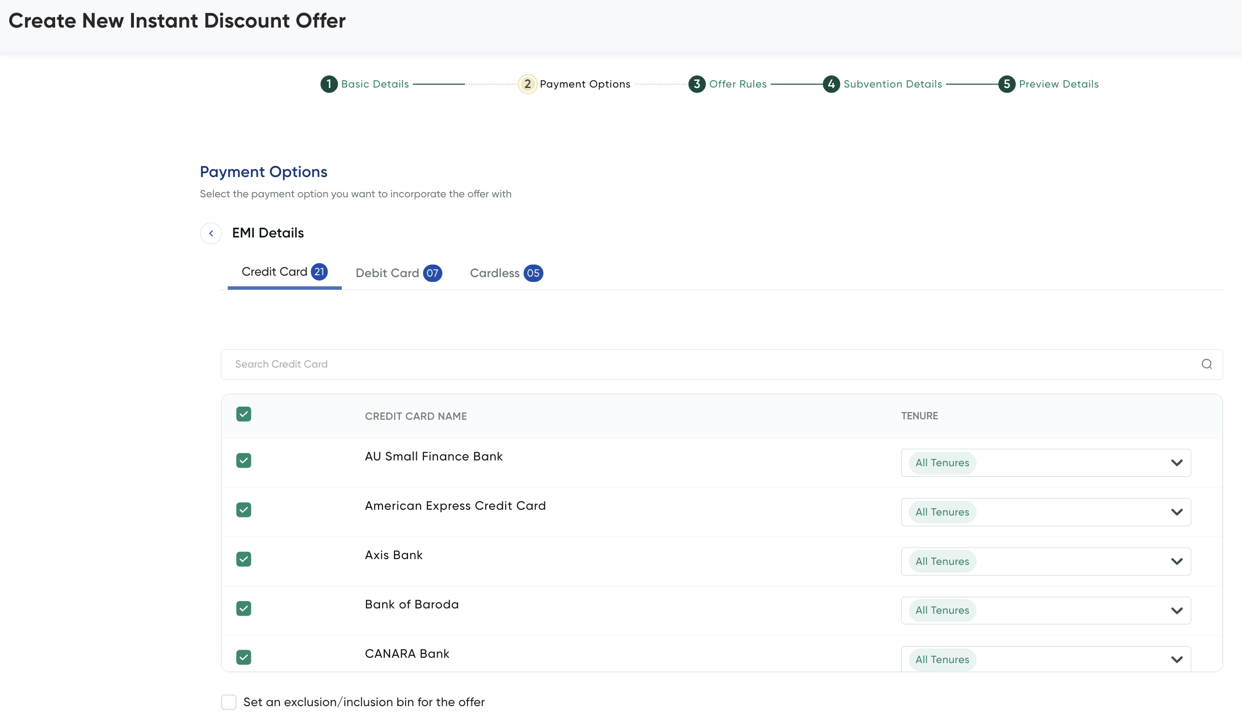Screen dimensions: 1242x724
Task: Open the Offer Rules step link
Action: (x=737, y=84)
